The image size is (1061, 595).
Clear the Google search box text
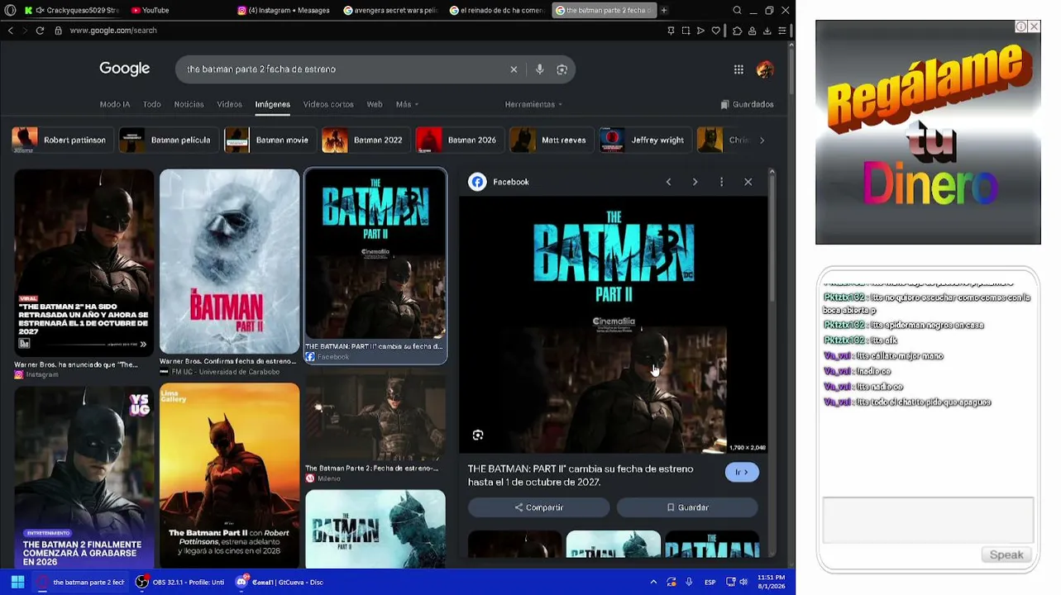pyautogui.click(x=514, y=69)
